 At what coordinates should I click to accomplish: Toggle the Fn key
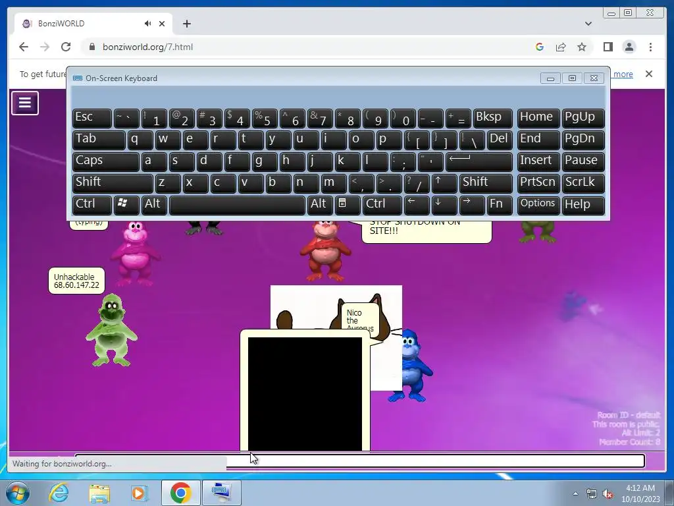tap(500, 205)
